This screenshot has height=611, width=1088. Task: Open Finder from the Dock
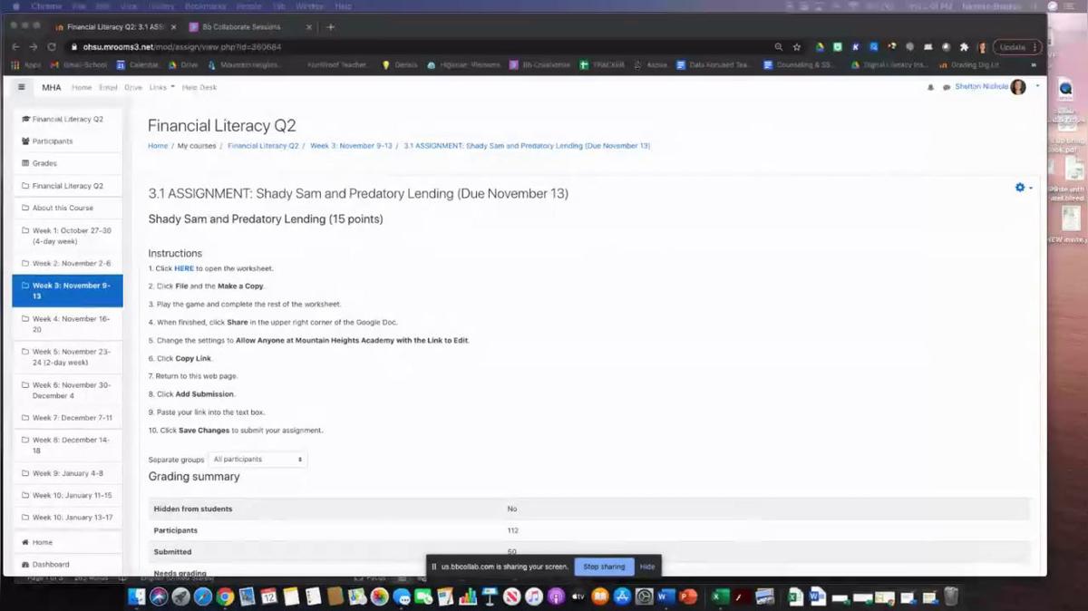137,596
